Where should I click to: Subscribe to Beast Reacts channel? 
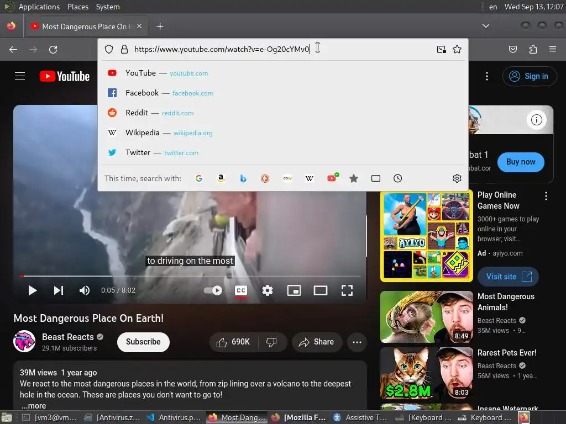click(x=143, y=342)
